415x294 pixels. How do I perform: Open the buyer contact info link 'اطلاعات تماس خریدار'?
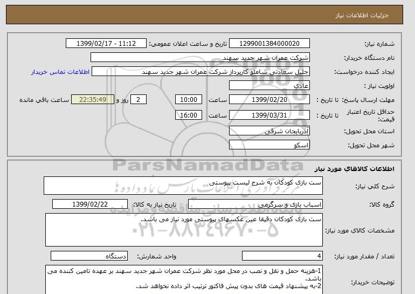pos(60,72)
